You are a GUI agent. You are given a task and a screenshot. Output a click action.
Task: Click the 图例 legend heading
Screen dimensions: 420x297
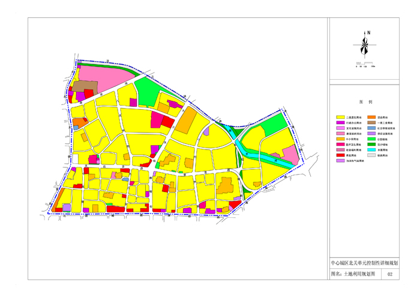[365, 102]
